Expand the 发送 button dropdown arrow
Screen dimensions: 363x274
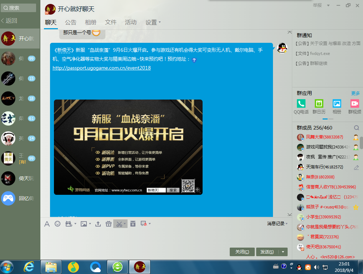(282, 252)
